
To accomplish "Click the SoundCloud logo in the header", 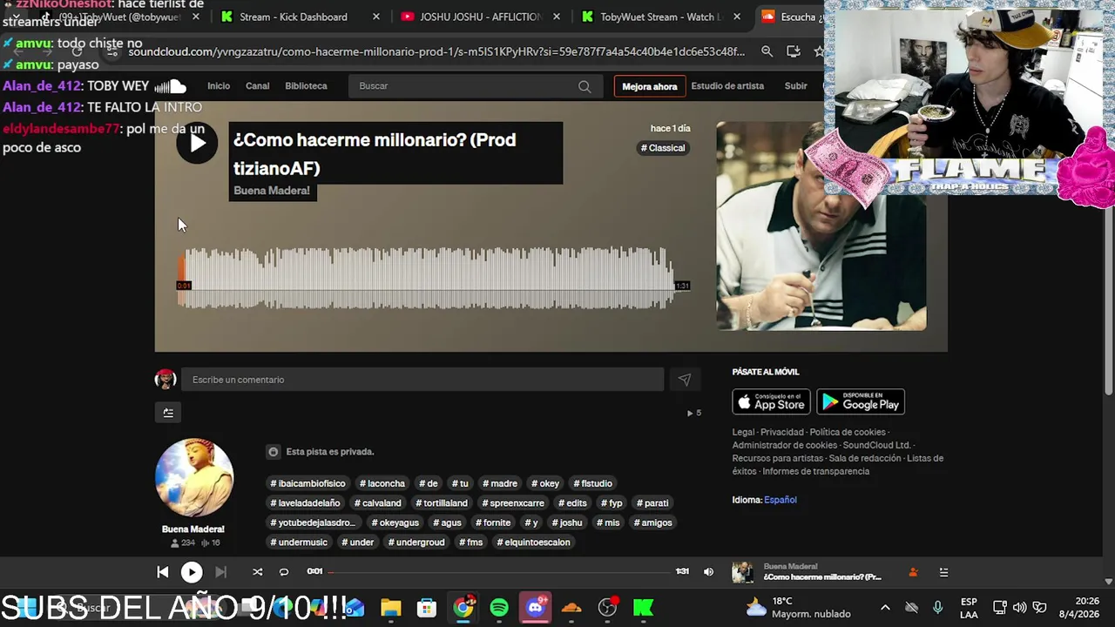I will [x=171, y=86].
